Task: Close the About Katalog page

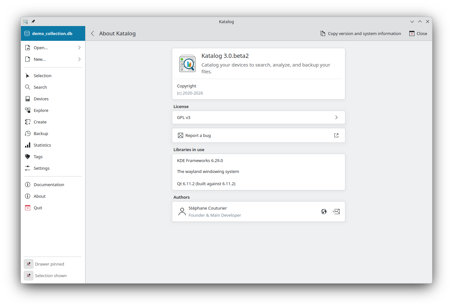Action: (x=418, y=33)
